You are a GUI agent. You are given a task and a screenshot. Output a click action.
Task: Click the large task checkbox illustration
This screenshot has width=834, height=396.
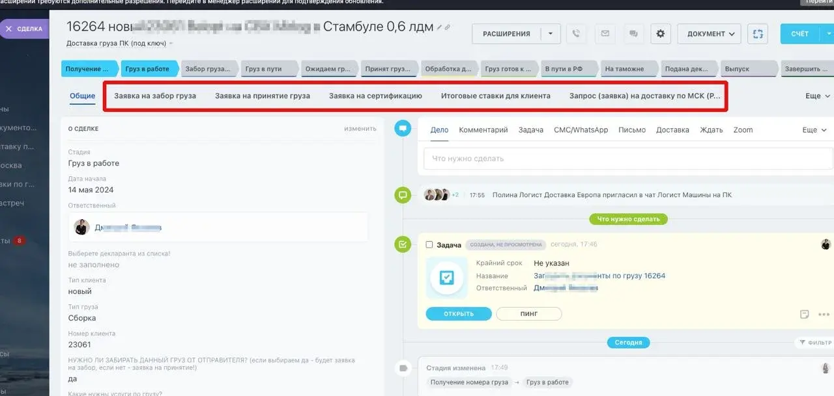coord(447,278)
